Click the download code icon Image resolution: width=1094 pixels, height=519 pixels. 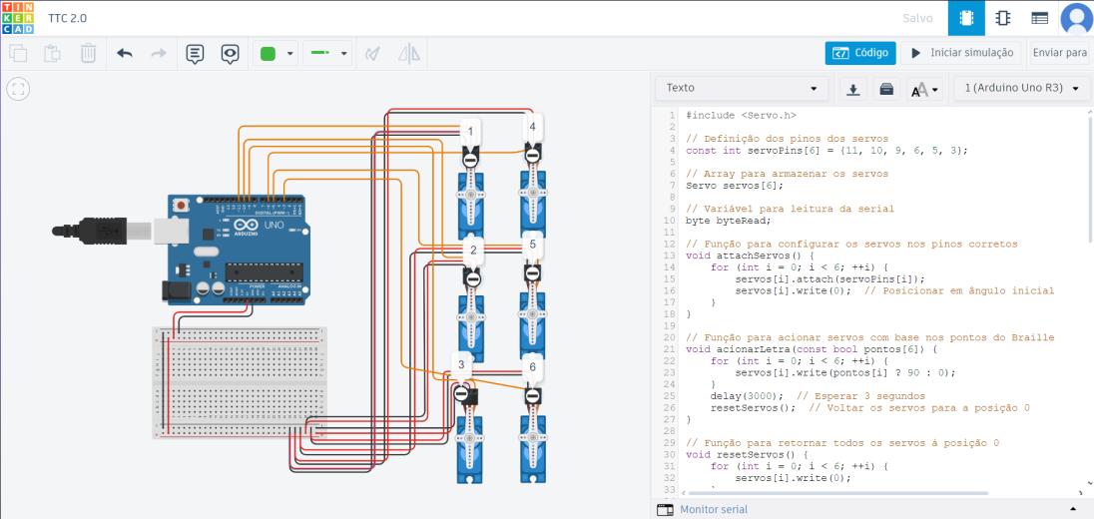click(852, 89)
